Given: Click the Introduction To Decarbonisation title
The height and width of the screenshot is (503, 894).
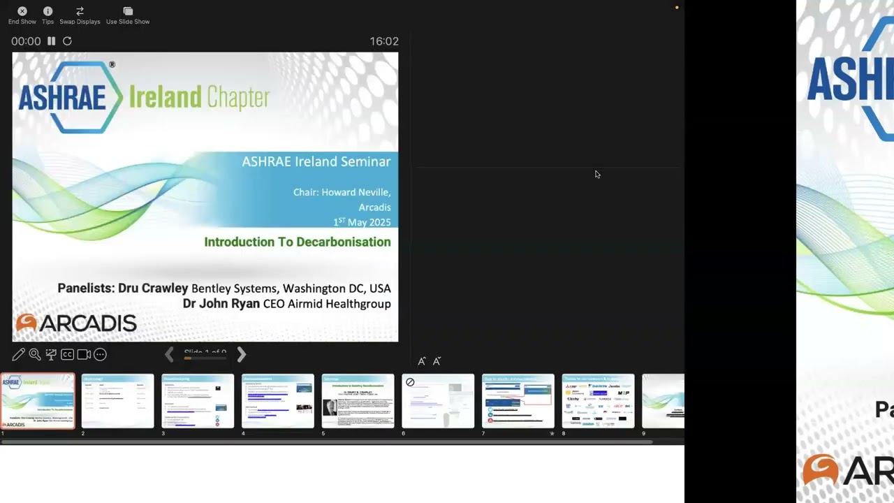Looking at the screenshot, I should click(298, 242).
